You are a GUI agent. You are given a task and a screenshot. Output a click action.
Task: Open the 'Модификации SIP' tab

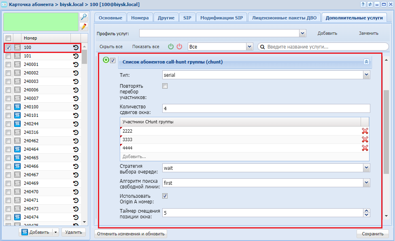click(221, 18)
